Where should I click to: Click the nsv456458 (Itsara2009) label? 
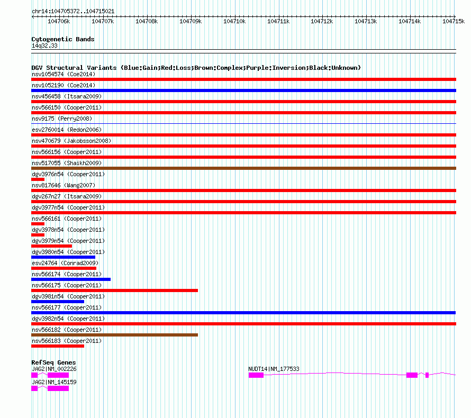tap(67, 96)
